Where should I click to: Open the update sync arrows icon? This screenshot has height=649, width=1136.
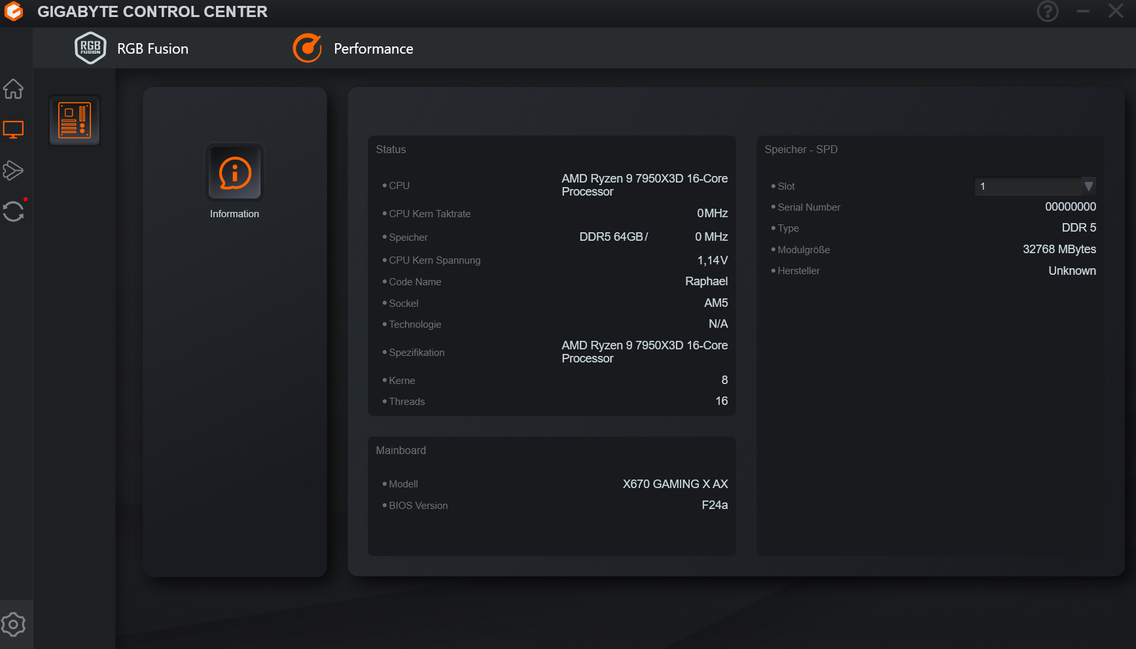pyautogui.click(x=13, y=211)
